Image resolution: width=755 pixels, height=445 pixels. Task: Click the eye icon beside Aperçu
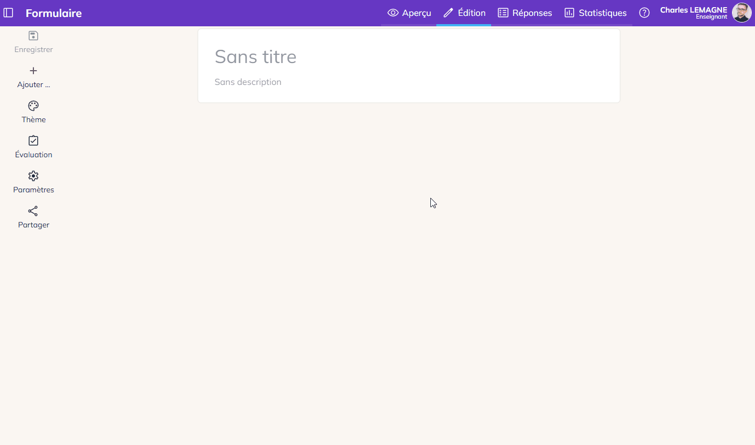coord(393,13)
